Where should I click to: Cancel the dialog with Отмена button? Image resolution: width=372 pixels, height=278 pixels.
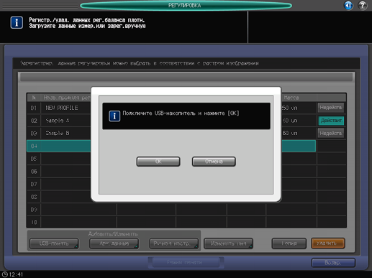pos(214,162)
